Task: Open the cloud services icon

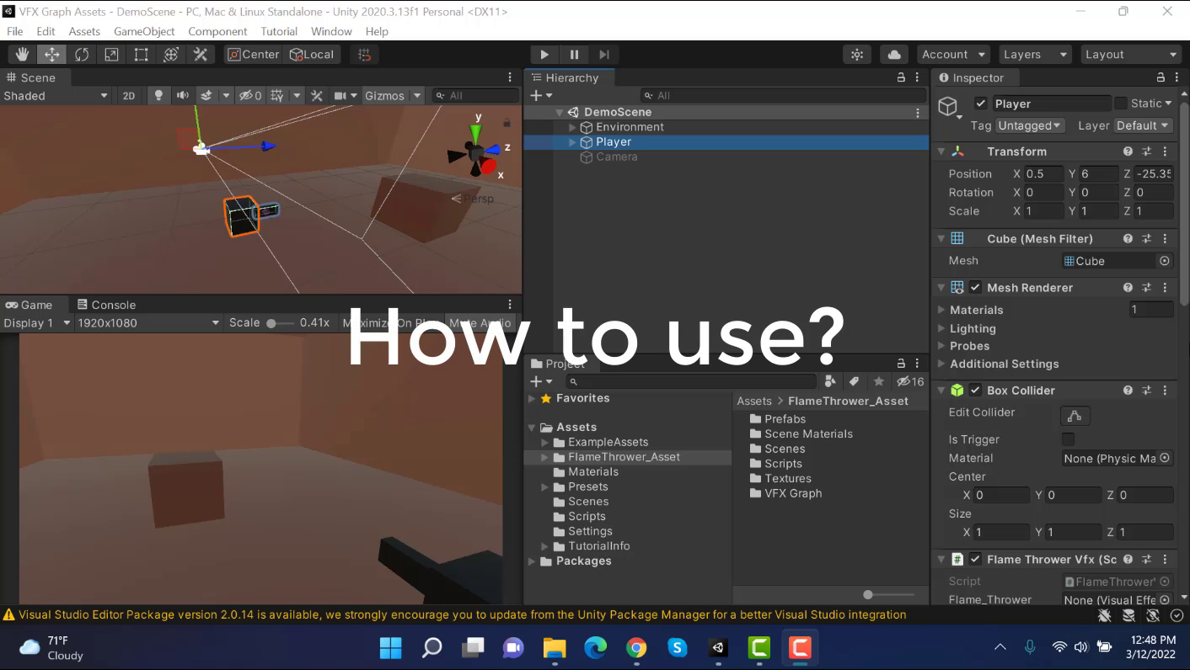Action: click(893, 55)
